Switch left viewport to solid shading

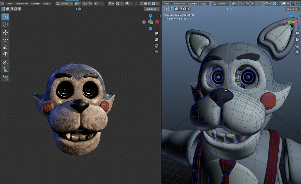click(x=145, y=3)
